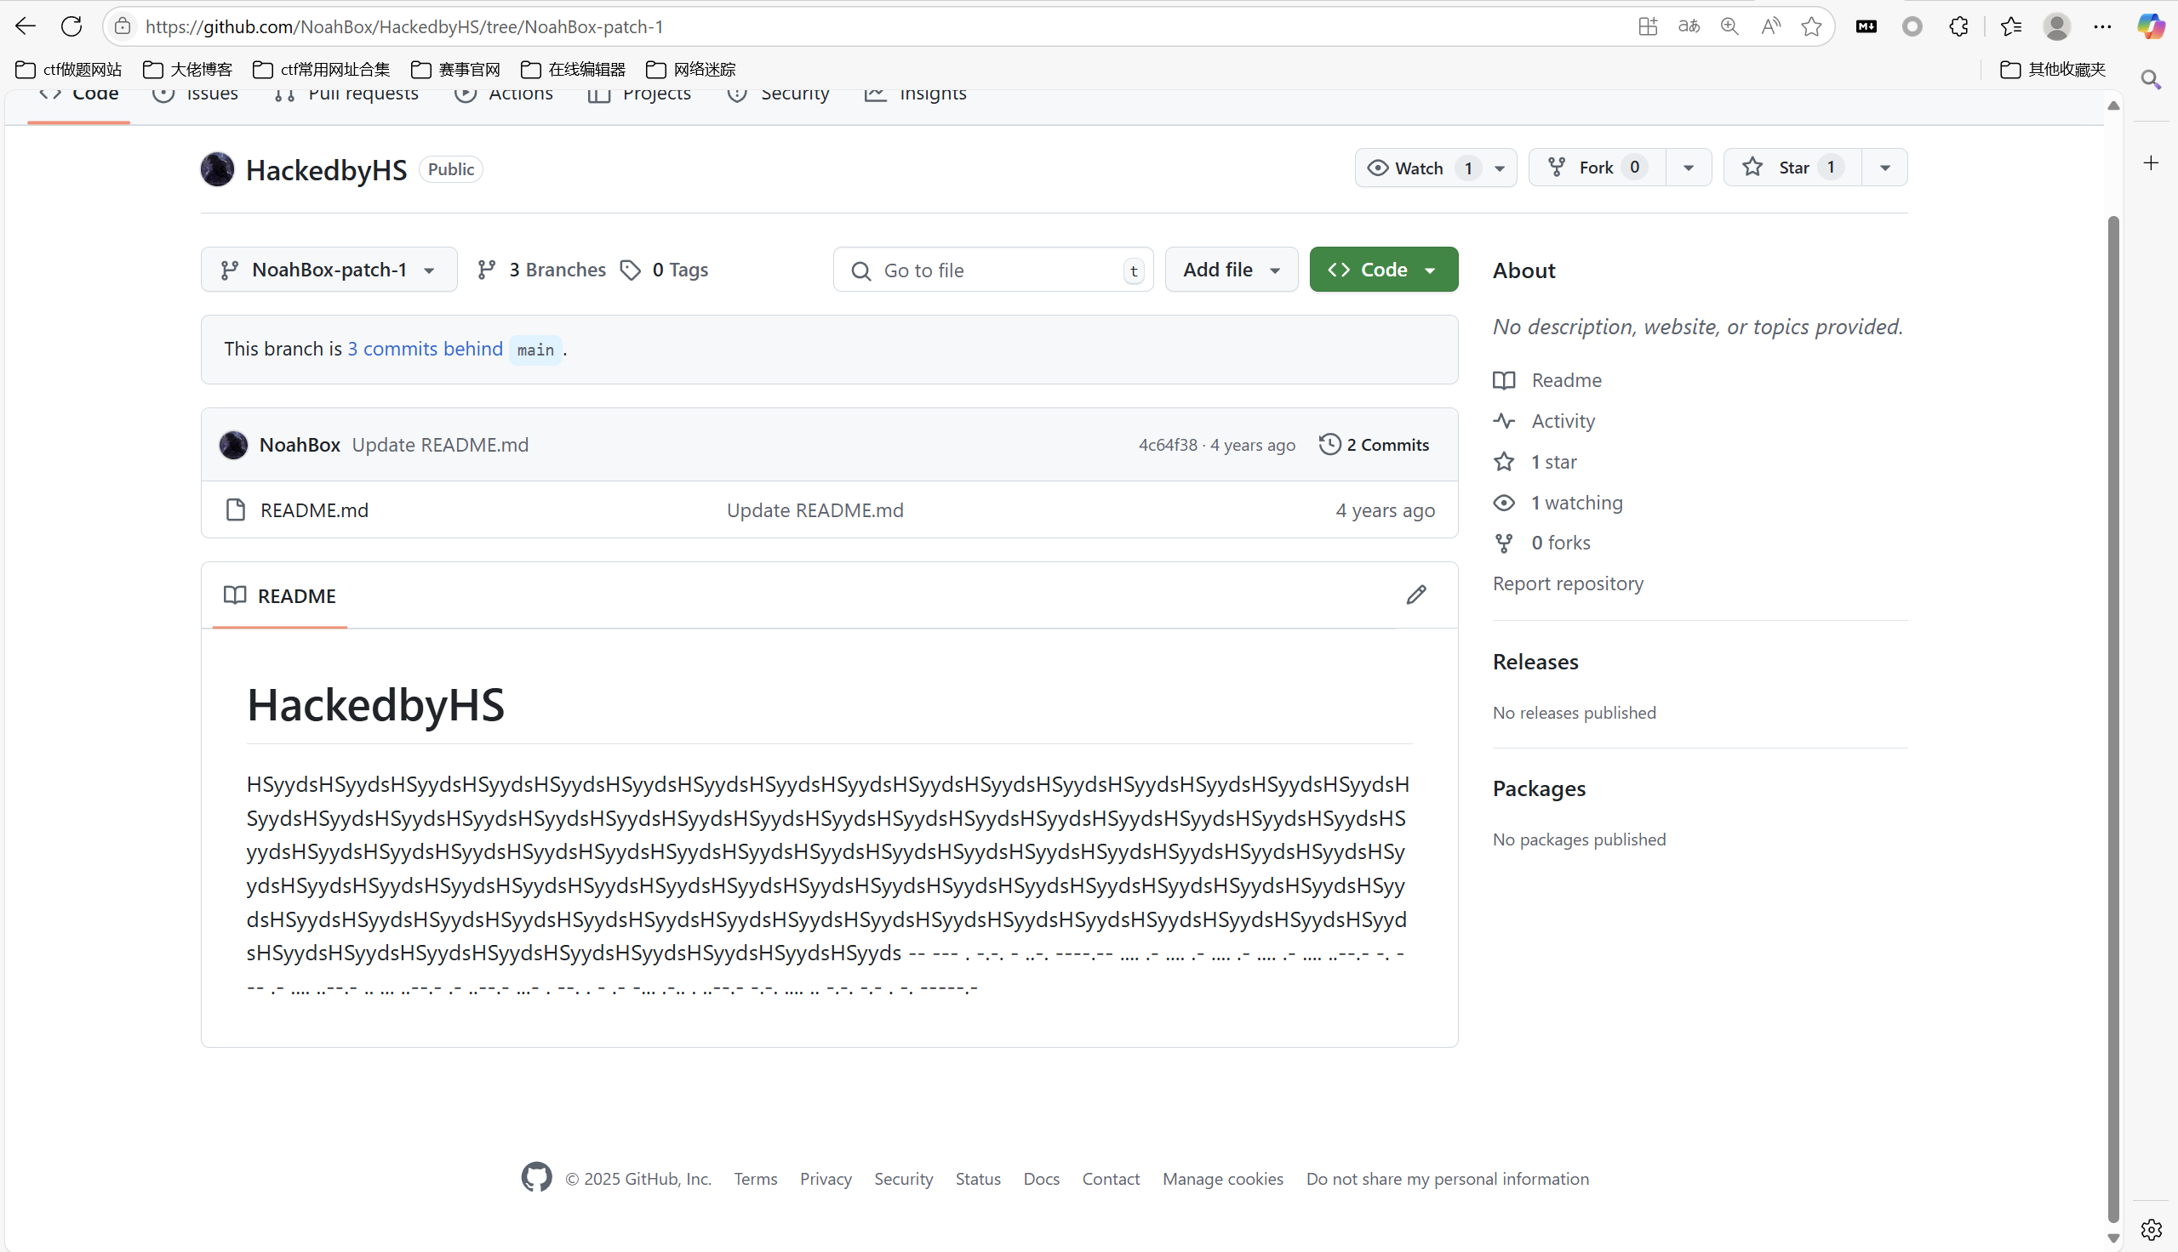
Task: Reload the page with the refresh icon
Action: 71,26
